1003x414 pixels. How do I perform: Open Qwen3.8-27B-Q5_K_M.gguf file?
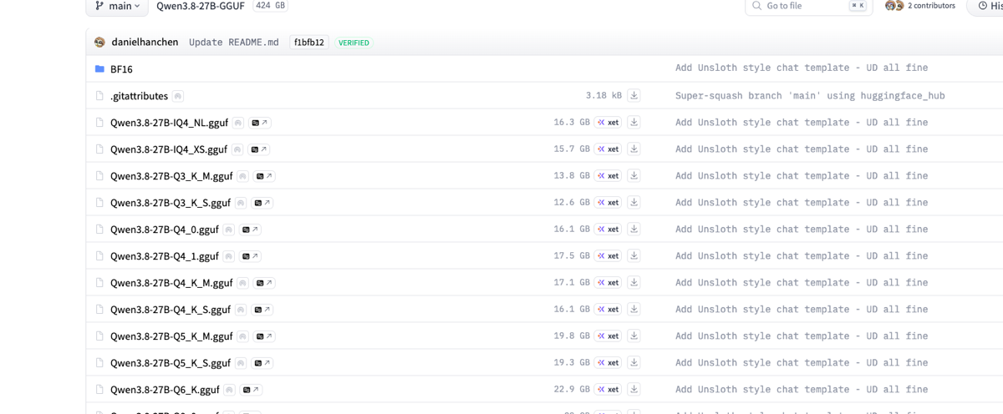pos(171,336)
